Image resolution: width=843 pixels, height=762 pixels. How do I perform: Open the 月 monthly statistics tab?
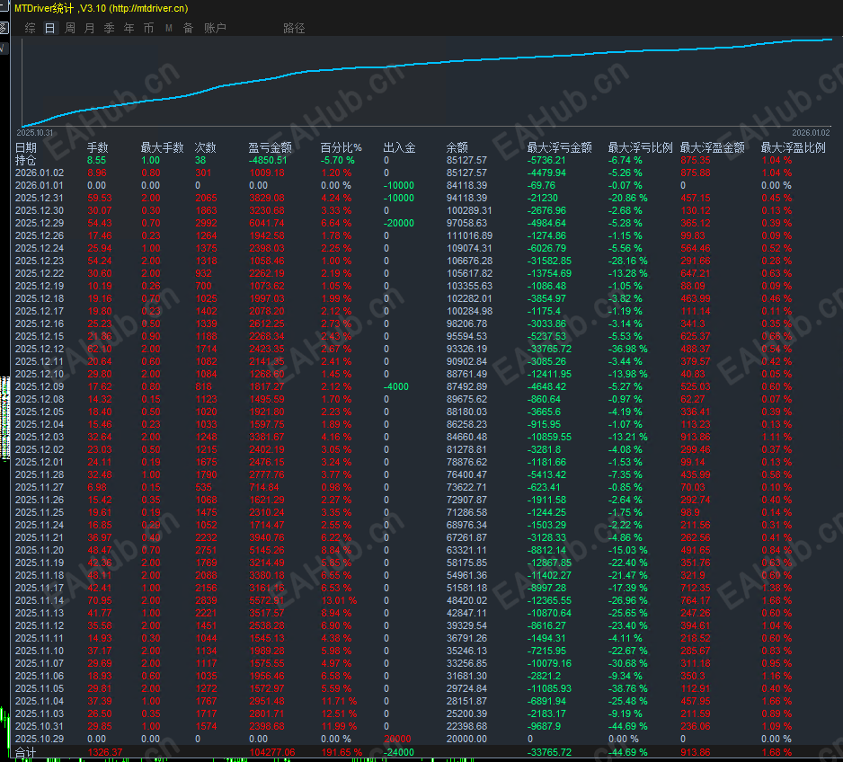[90, 28]
